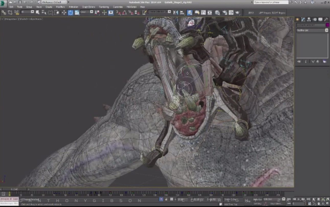Click the Play Animation button

tap(298, 199)
